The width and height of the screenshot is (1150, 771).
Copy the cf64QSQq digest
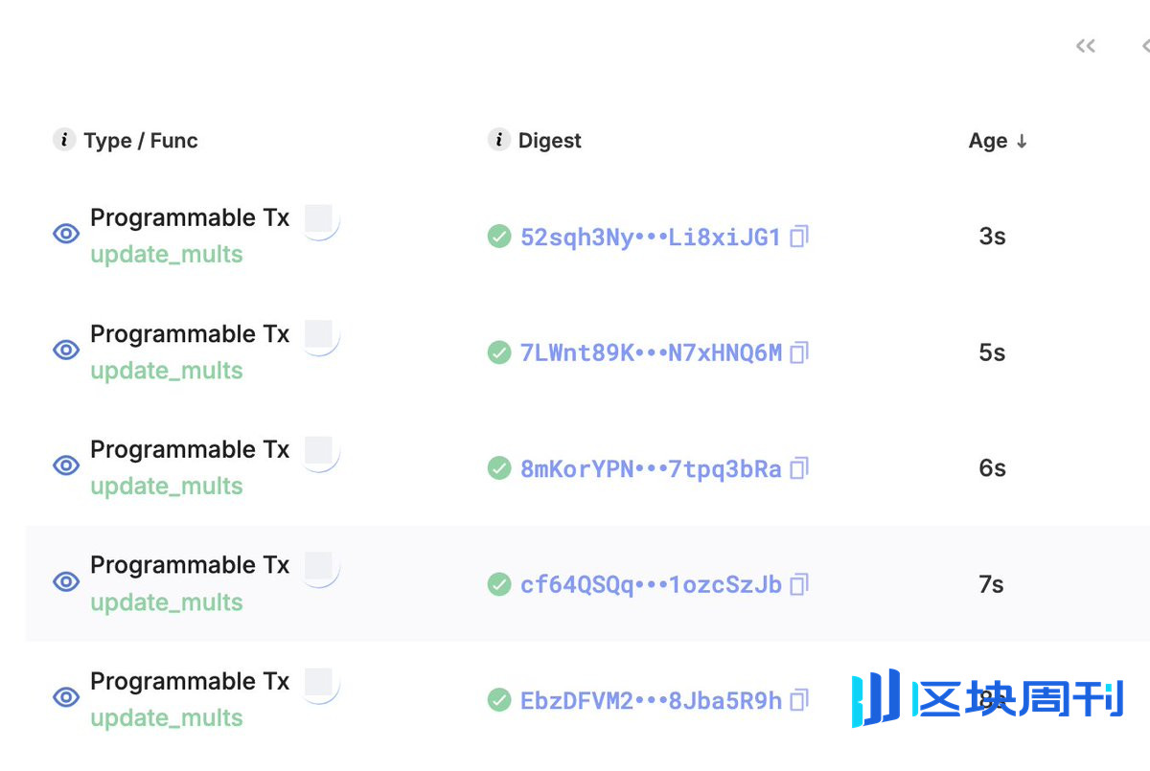point(799,584)
